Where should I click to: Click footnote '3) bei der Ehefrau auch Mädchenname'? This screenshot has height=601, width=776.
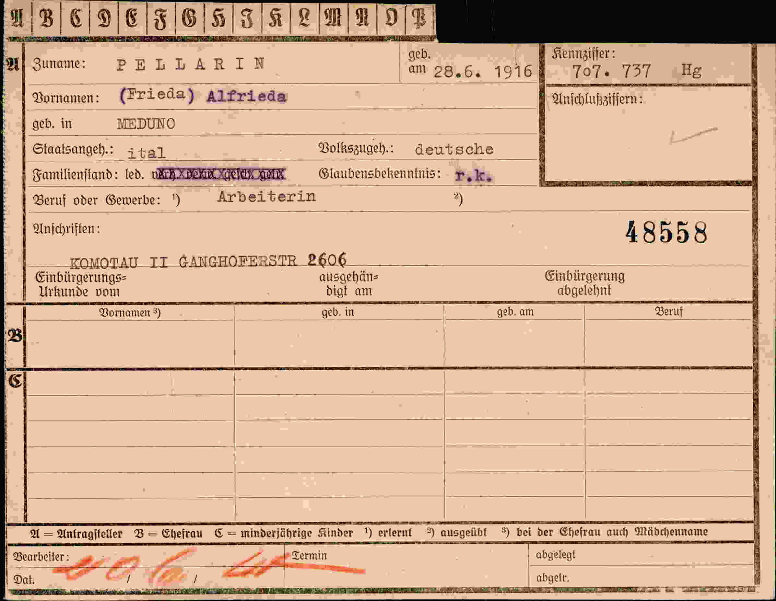pos(605,532)
